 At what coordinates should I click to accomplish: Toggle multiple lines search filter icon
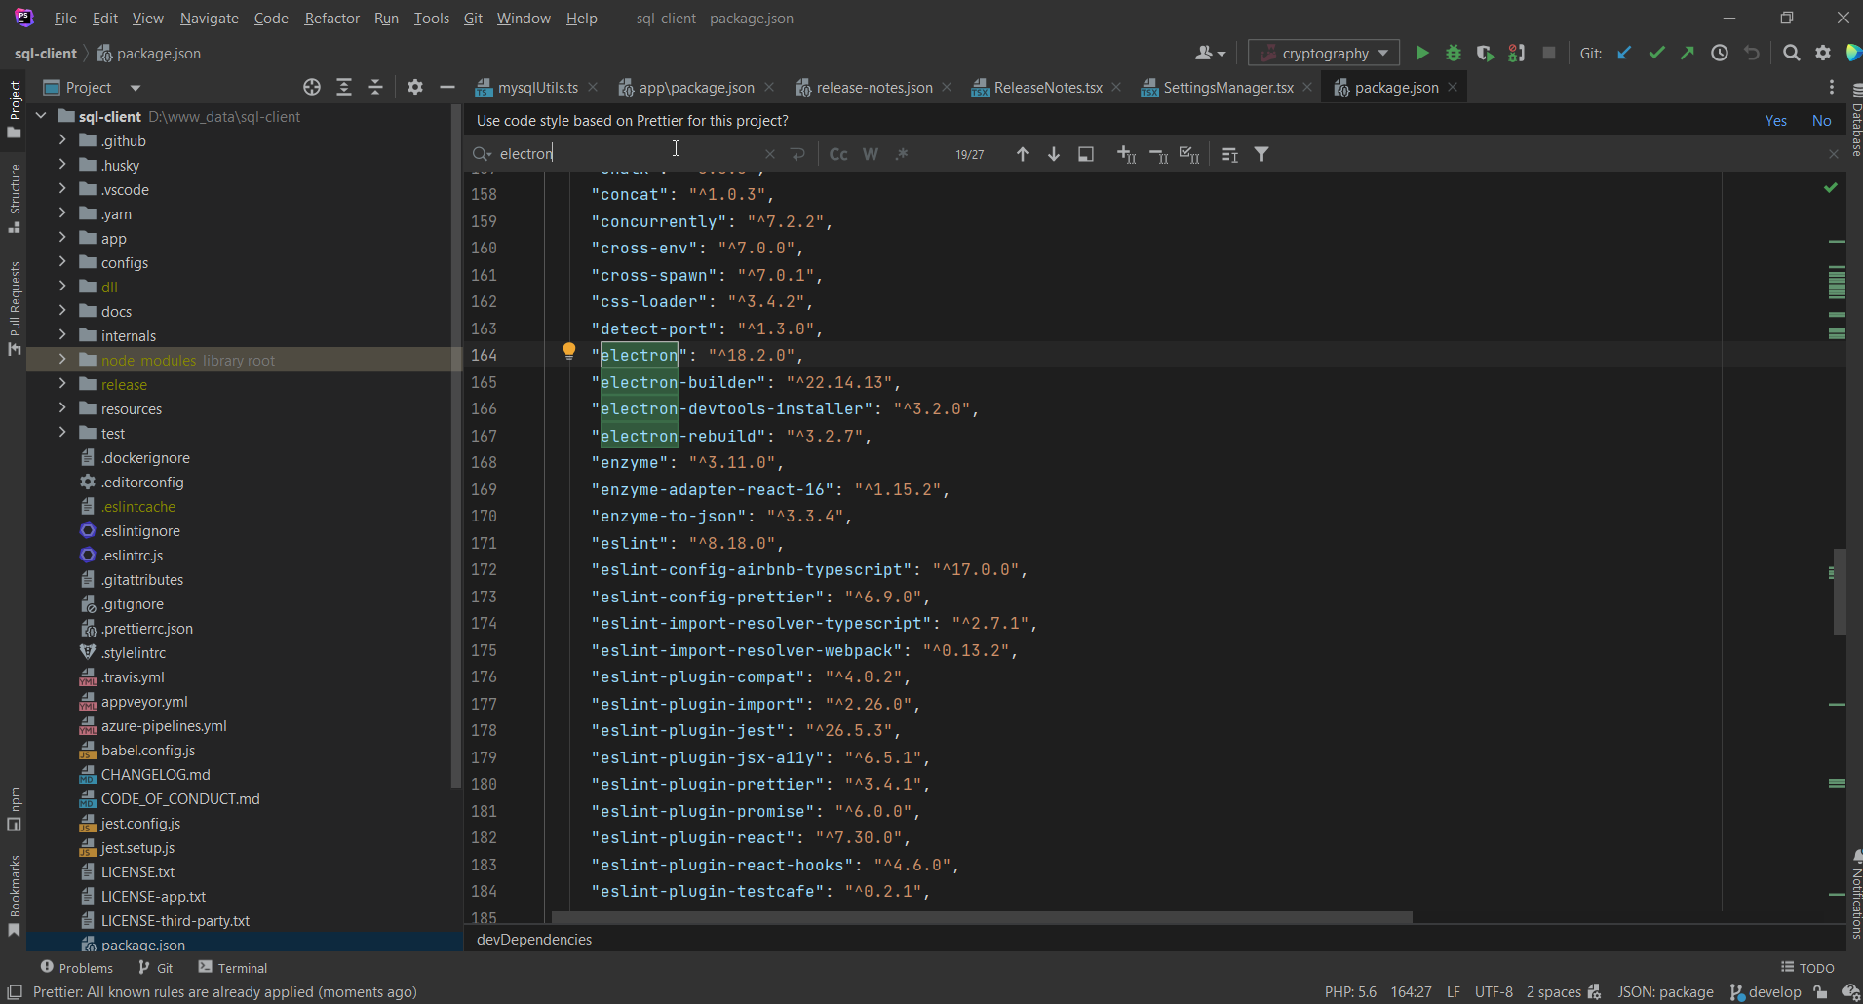(1229, 154)
